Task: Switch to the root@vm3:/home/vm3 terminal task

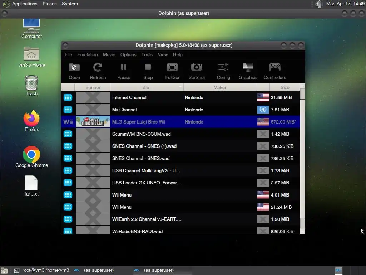Action: point(42,270)
